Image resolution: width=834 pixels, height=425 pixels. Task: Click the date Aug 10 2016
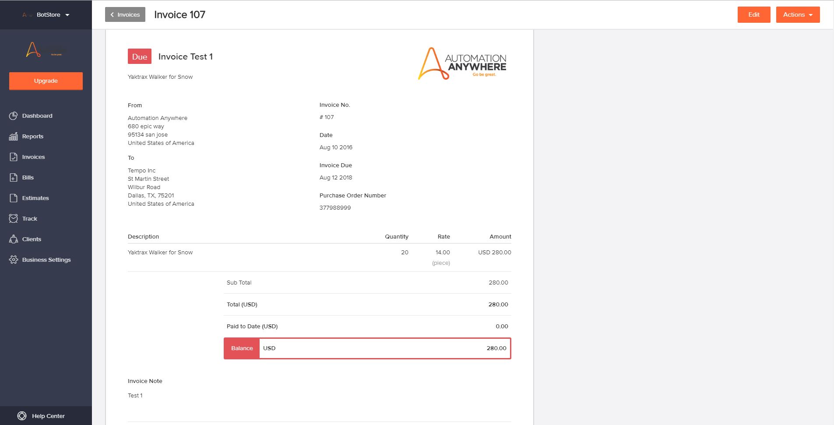point(336,148)
